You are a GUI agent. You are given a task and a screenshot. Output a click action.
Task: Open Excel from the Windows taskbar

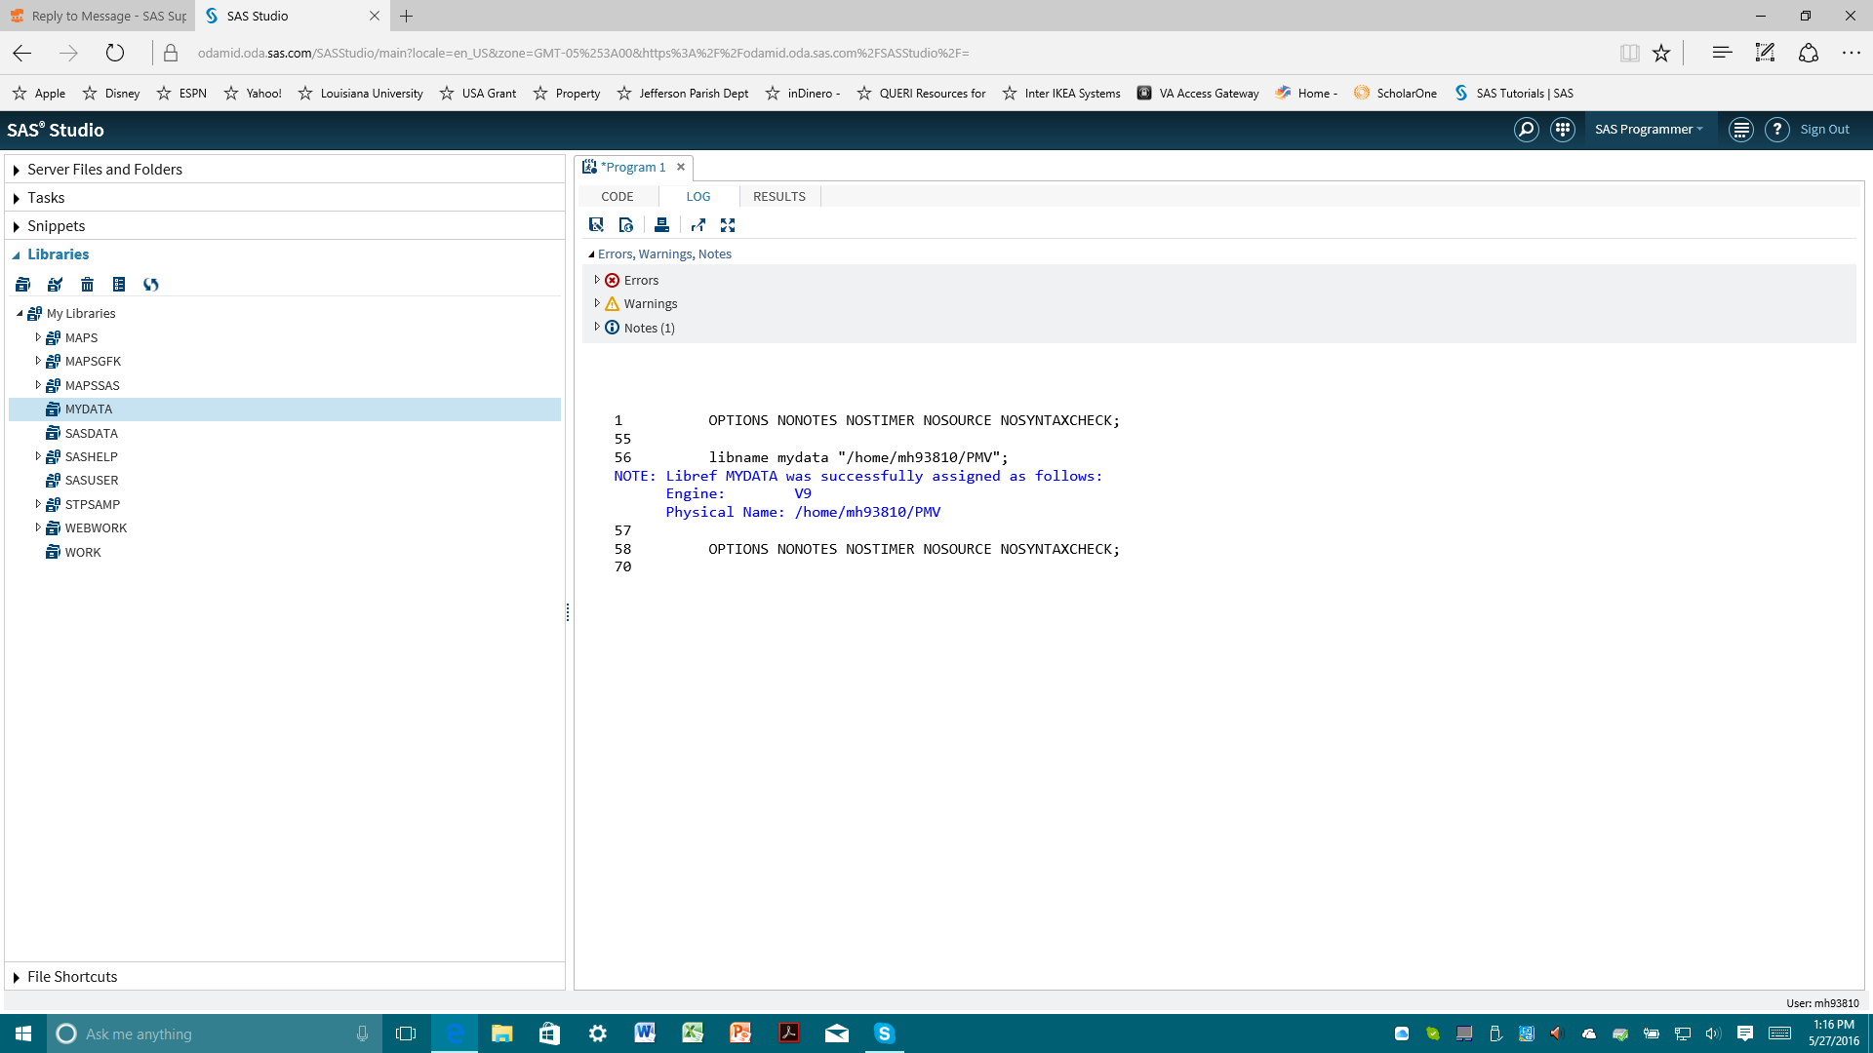click(693, 1033)
